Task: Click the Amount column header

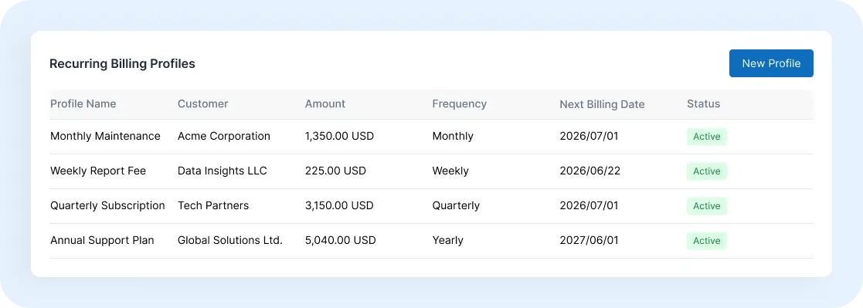Action: coord(325,104)
